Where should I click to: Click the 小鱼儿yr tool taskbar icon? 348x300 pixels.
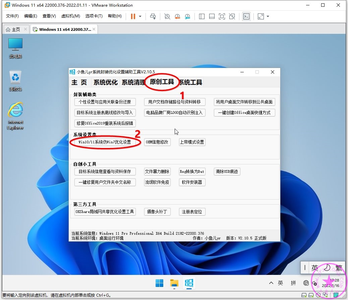[189, 283]
